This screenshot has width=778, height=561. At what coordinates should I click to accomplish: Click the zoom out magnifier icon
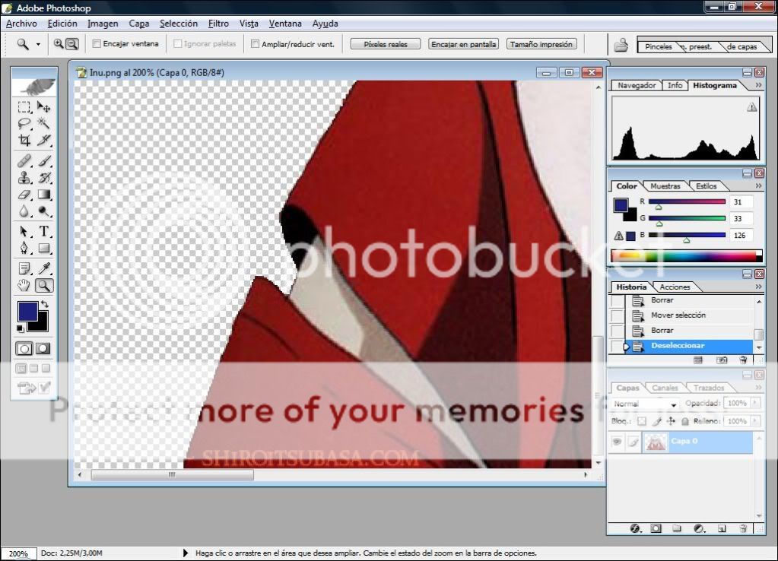(72, 44)
